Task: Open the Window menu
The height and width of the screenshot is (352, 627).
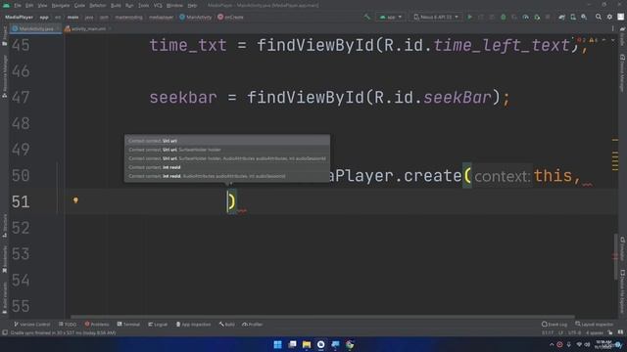Action: point(174,6)
